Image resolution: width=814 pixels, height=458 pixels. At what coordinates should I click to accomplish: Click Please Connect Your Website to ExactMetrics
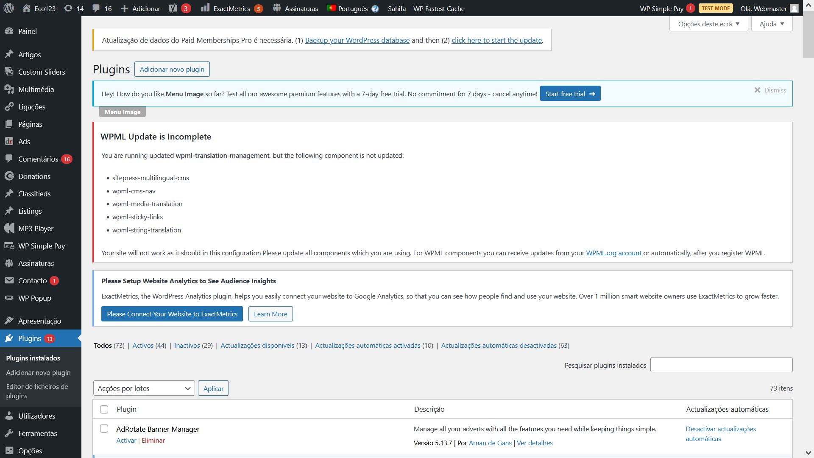coord(172,314)
